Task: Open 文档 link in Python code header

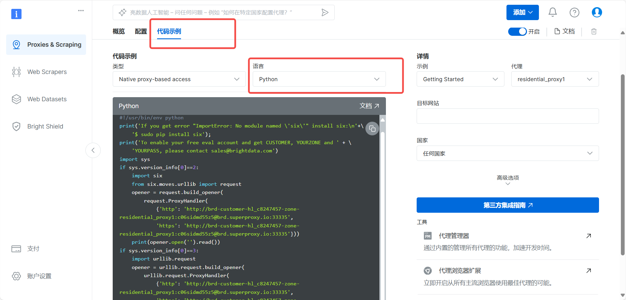Action: [x=369, y=106]
